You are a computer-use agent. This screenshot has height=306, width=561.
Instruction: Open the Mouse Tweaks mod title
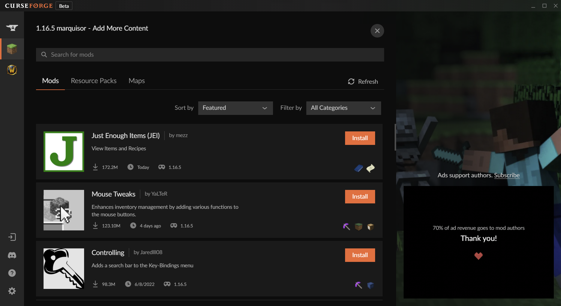[x=114, y=194]
